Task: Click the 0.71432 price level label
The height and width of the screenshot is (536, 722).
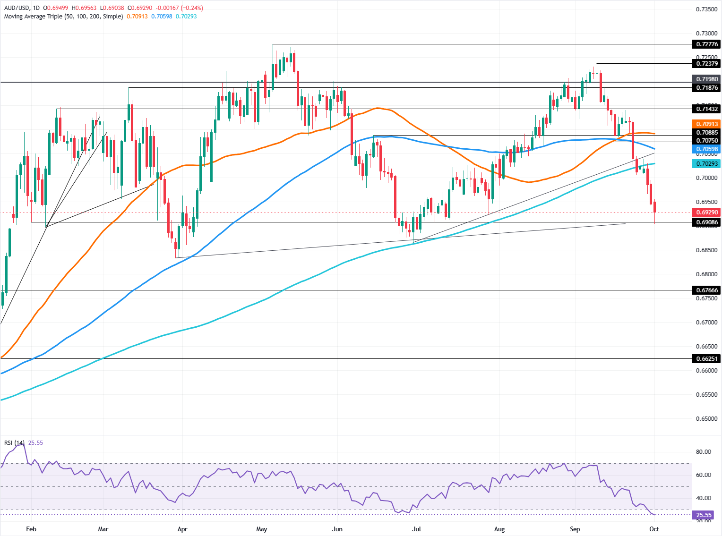Action: pyautogui.click(x=706, y=109)
